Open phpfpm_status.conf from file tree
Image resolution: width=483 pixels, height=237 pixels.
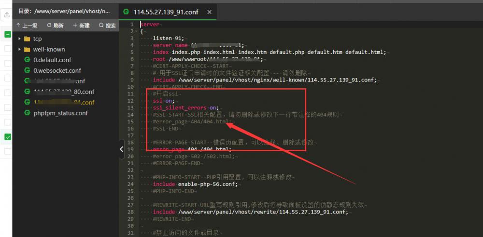pos(60,113)
